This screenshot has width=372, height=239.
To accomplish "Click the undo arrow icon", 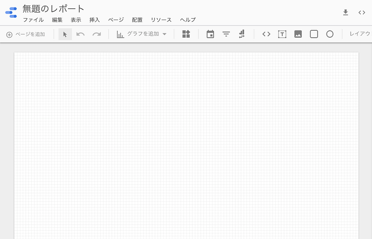I will pyautogui.click(x=80, y=34).
